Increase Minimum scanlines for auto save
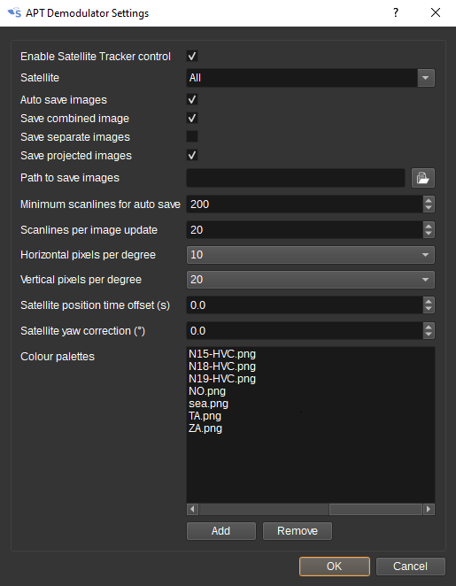 pos(429,200)
